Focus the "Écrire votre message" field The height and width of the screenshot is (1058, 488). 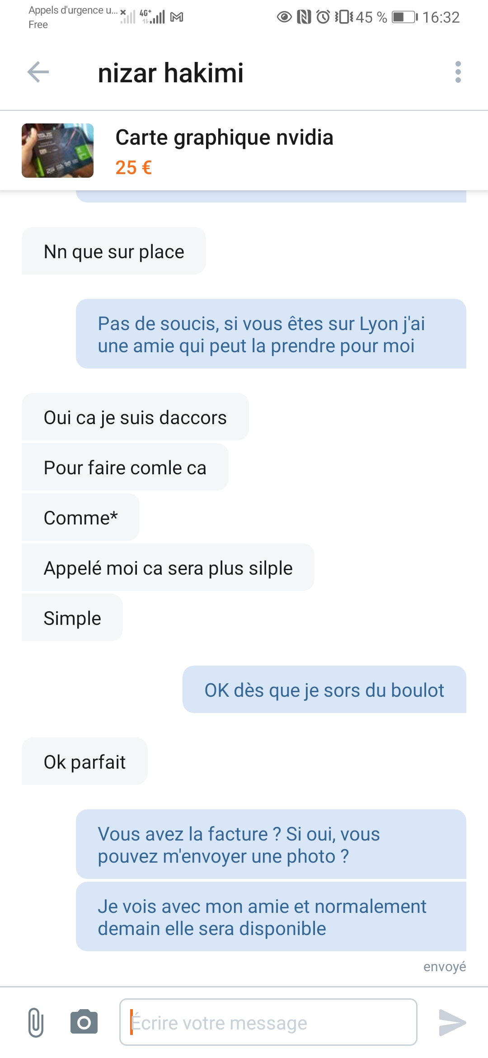point(268,1022)
